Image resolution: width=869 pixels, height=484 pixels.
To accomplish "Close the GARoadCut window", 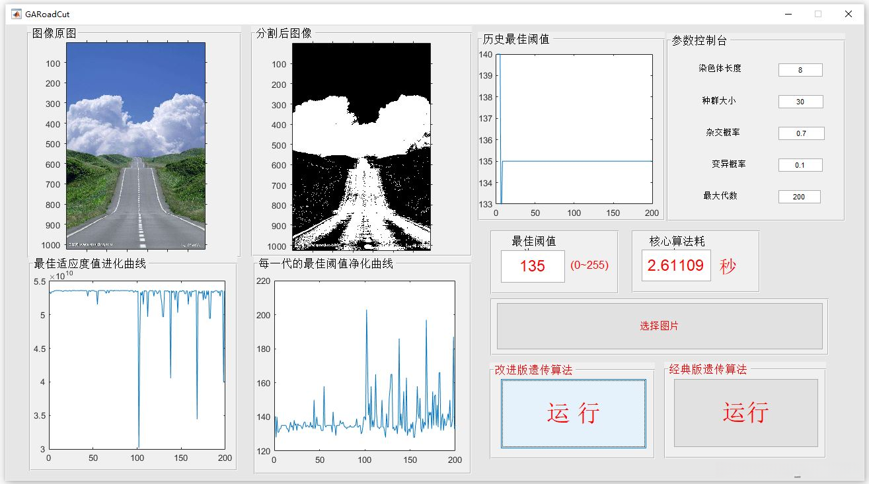I will point(849,13).
